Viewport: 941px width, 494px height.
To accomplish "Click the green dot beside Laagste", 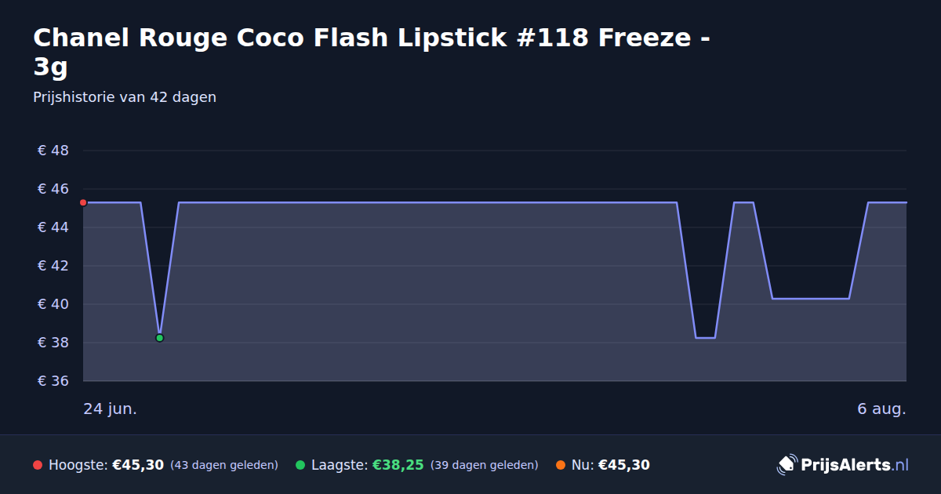I will click(300, 465).
